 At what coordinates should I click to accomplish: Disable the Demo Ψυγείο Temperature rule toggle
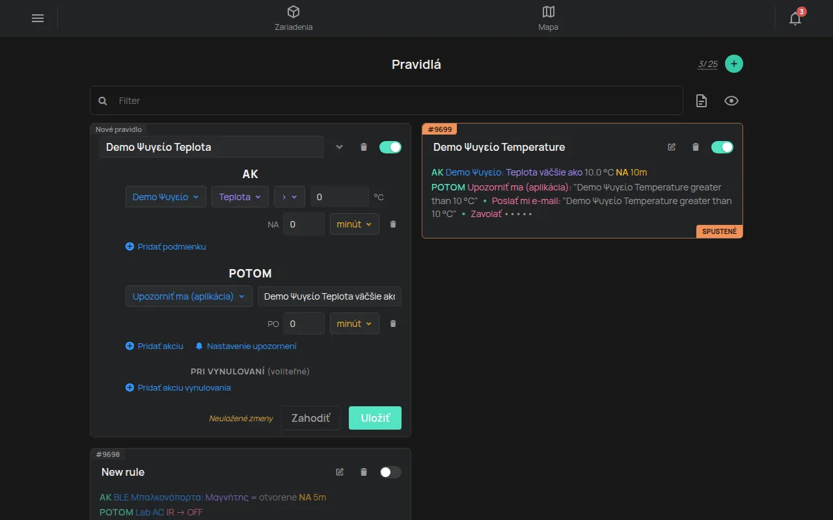pos(722,147)
